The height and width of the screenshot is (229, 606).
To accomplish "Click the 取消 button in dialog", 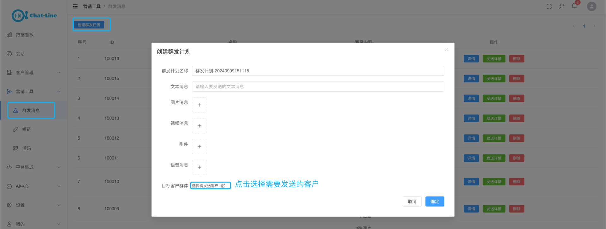I will coord(412,202).
